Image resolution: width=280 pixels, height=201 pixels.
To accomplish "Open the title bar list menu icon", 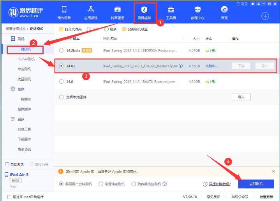I will 258,4.
